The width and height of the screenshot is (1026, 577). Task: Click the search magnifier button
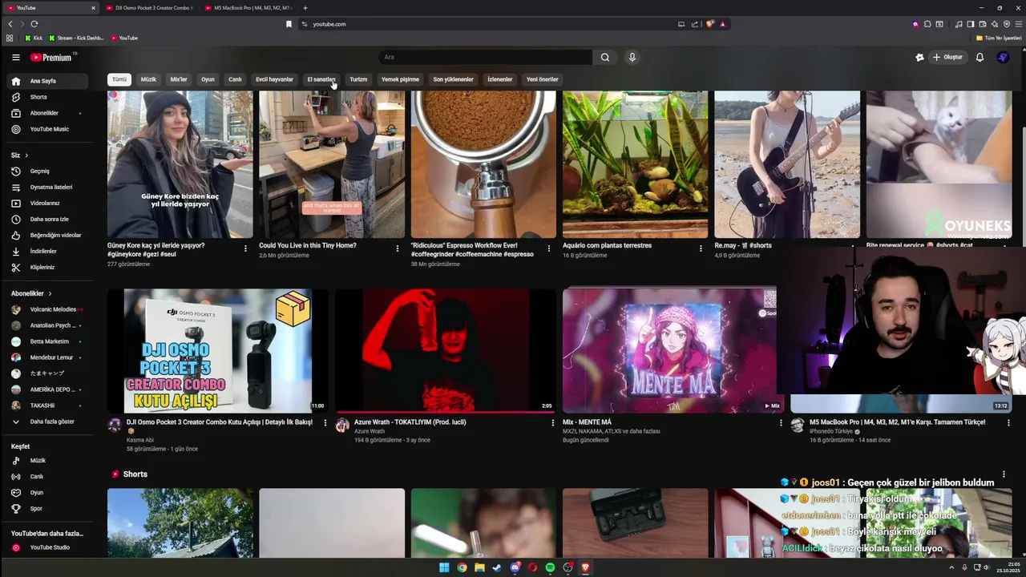[605, 57]
